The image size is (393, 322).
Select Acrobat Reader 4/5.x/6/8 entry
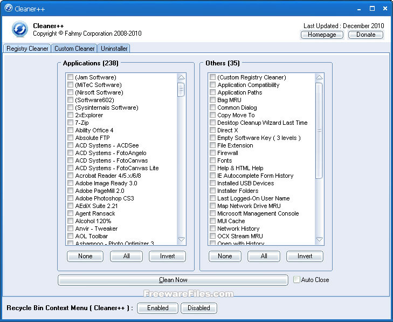[108, 175]
